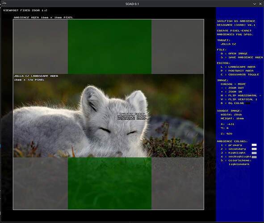Viewport: 264px width, 223px height.
Task: Click the '+ = ZOOM IN' line
Action: pyautogui.click(x=231, y=92)
